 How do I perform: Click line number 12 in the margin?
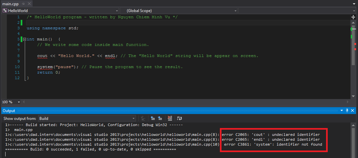(x=17, y=78)
